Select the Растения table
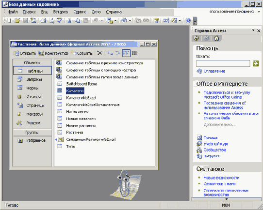The height and width of the screenshot is (210, 263). tap(75, 133)
